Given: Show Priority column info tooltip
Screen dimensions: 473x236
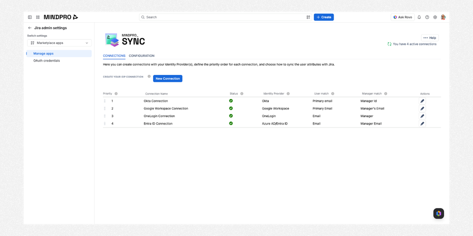Looking at the screenshot, I should pos(116,93).
